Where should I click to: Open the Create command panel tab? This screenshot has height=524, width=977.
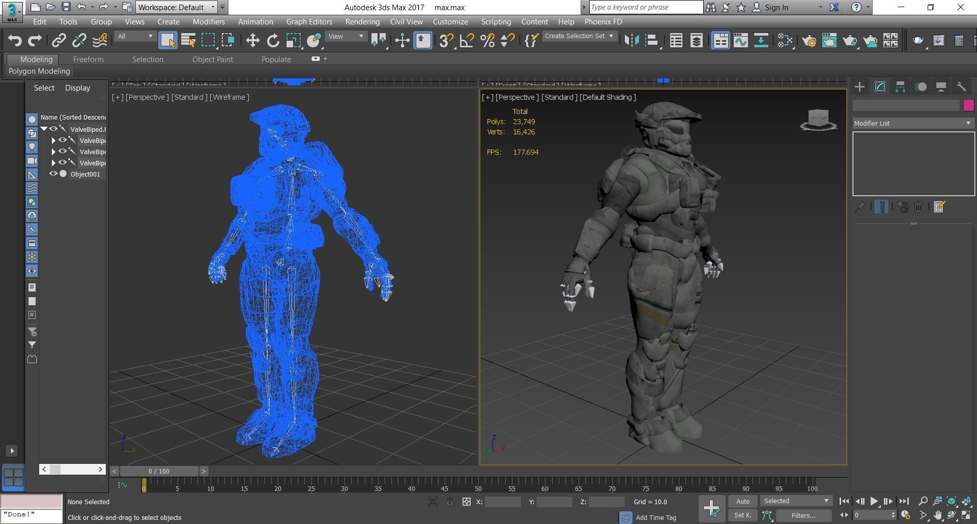coord(859,87)
